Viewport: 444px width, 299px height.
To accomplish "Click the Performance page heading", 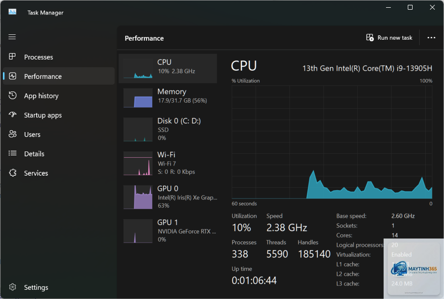I will click(144, 38).
